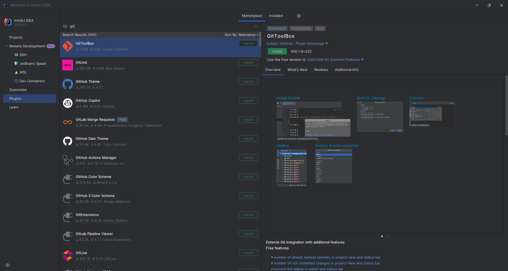Click the GitLive colorful plugin icon
Screen dimensions: 508x271
[x=68, y=255]
